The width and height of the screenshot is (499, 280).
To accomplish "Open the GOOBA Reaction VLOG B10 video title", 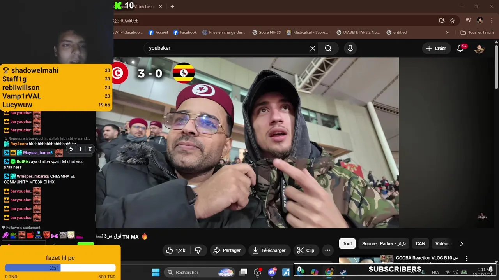I will (427, 258).
